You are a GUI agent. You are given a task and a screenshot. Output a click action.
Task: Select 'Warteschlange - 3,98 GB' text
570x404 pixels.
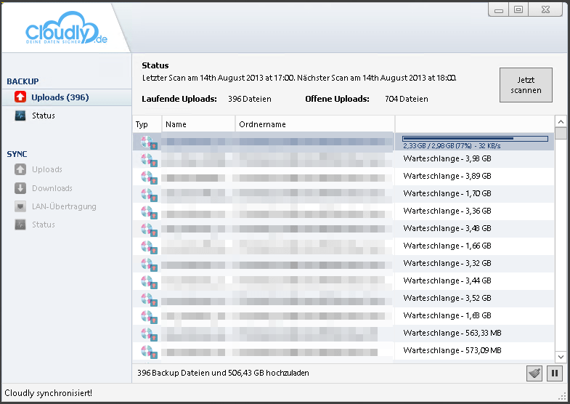[x=447, y=158]
